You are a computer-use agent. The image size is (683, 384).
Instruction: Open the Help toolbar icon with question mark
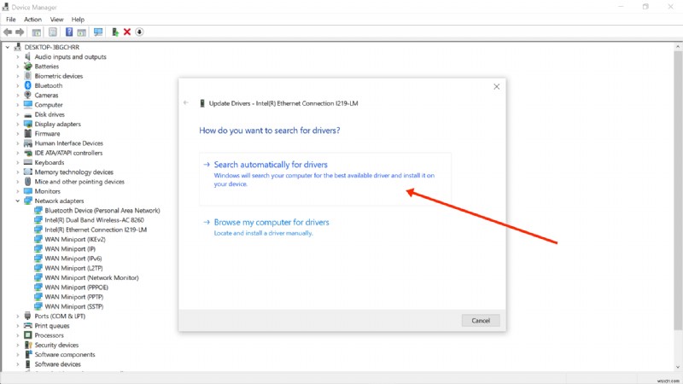click(x=69, y=32)
